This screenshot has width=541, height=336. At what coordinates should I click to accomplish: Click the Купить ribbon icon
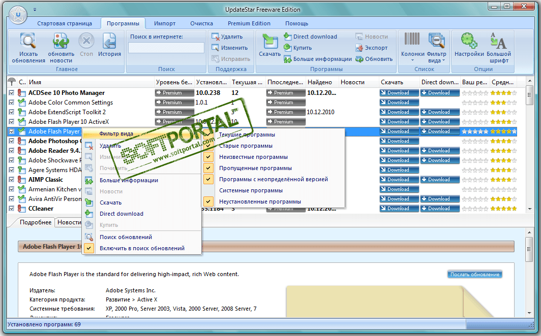point(287,48)
